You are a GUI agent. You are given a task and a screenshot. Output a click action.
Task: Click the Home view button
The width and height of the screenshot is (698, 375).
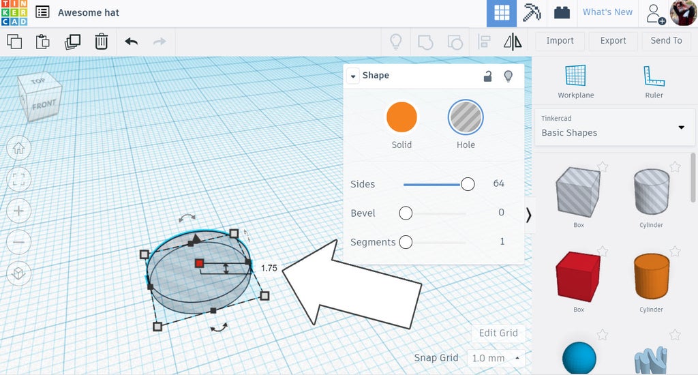18,148
